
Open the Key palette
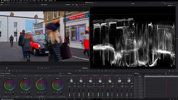[x=106, y=71]
